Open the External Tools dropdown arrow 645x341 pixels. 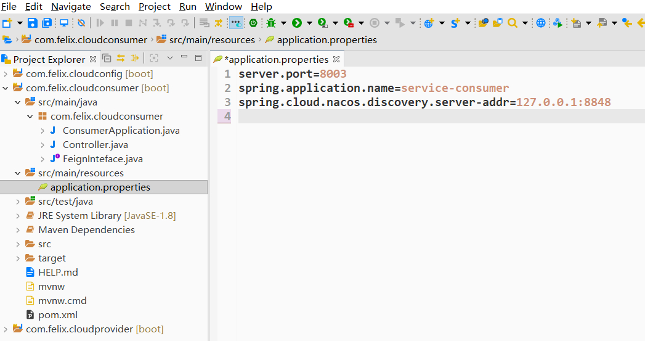pyautogui.click(x=361, y=23)
